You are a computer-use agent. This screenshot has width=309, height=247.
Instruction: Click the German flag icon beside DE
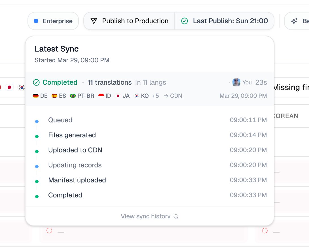[x=36, y=96]
